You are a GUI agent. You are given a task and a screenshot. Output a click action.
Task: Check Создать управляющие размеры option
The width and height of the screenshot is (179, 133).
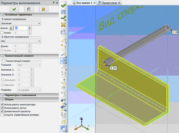click(x=2, y=115)
